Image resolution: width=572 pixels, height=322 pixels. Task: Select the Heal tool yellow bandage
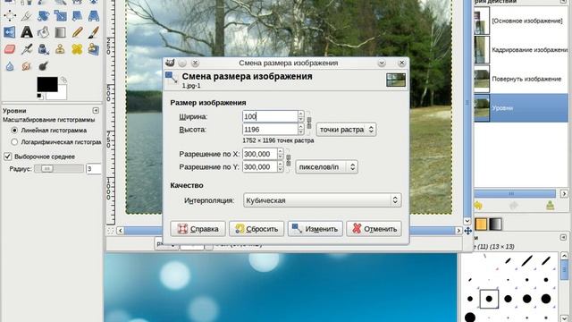[x=77, y=49]
